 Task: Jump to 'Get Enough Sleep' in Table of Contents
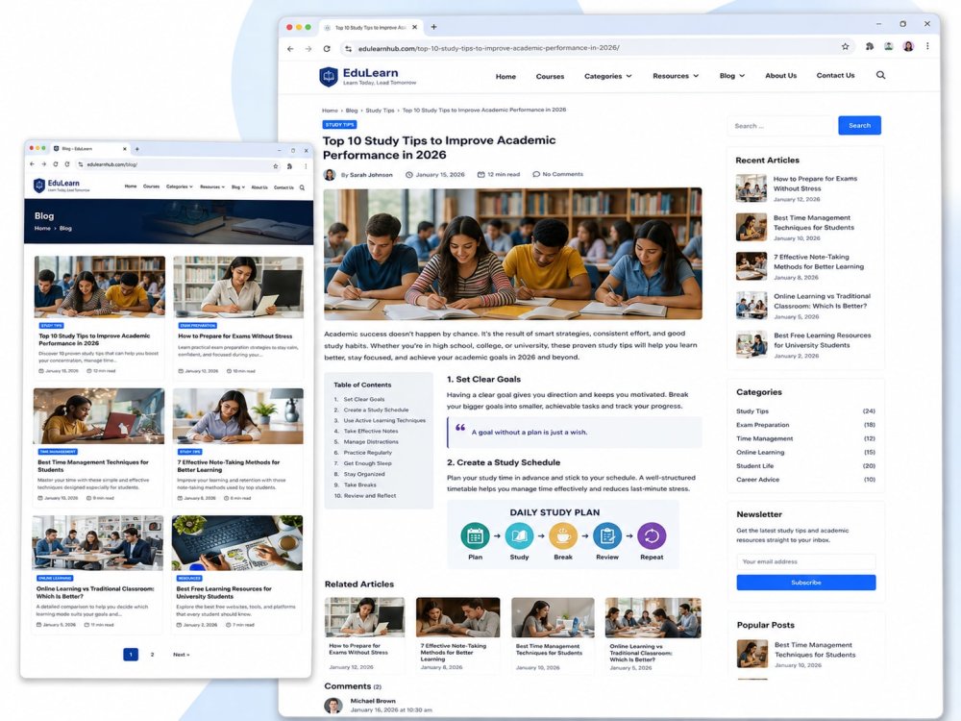(x=367, y=463)
